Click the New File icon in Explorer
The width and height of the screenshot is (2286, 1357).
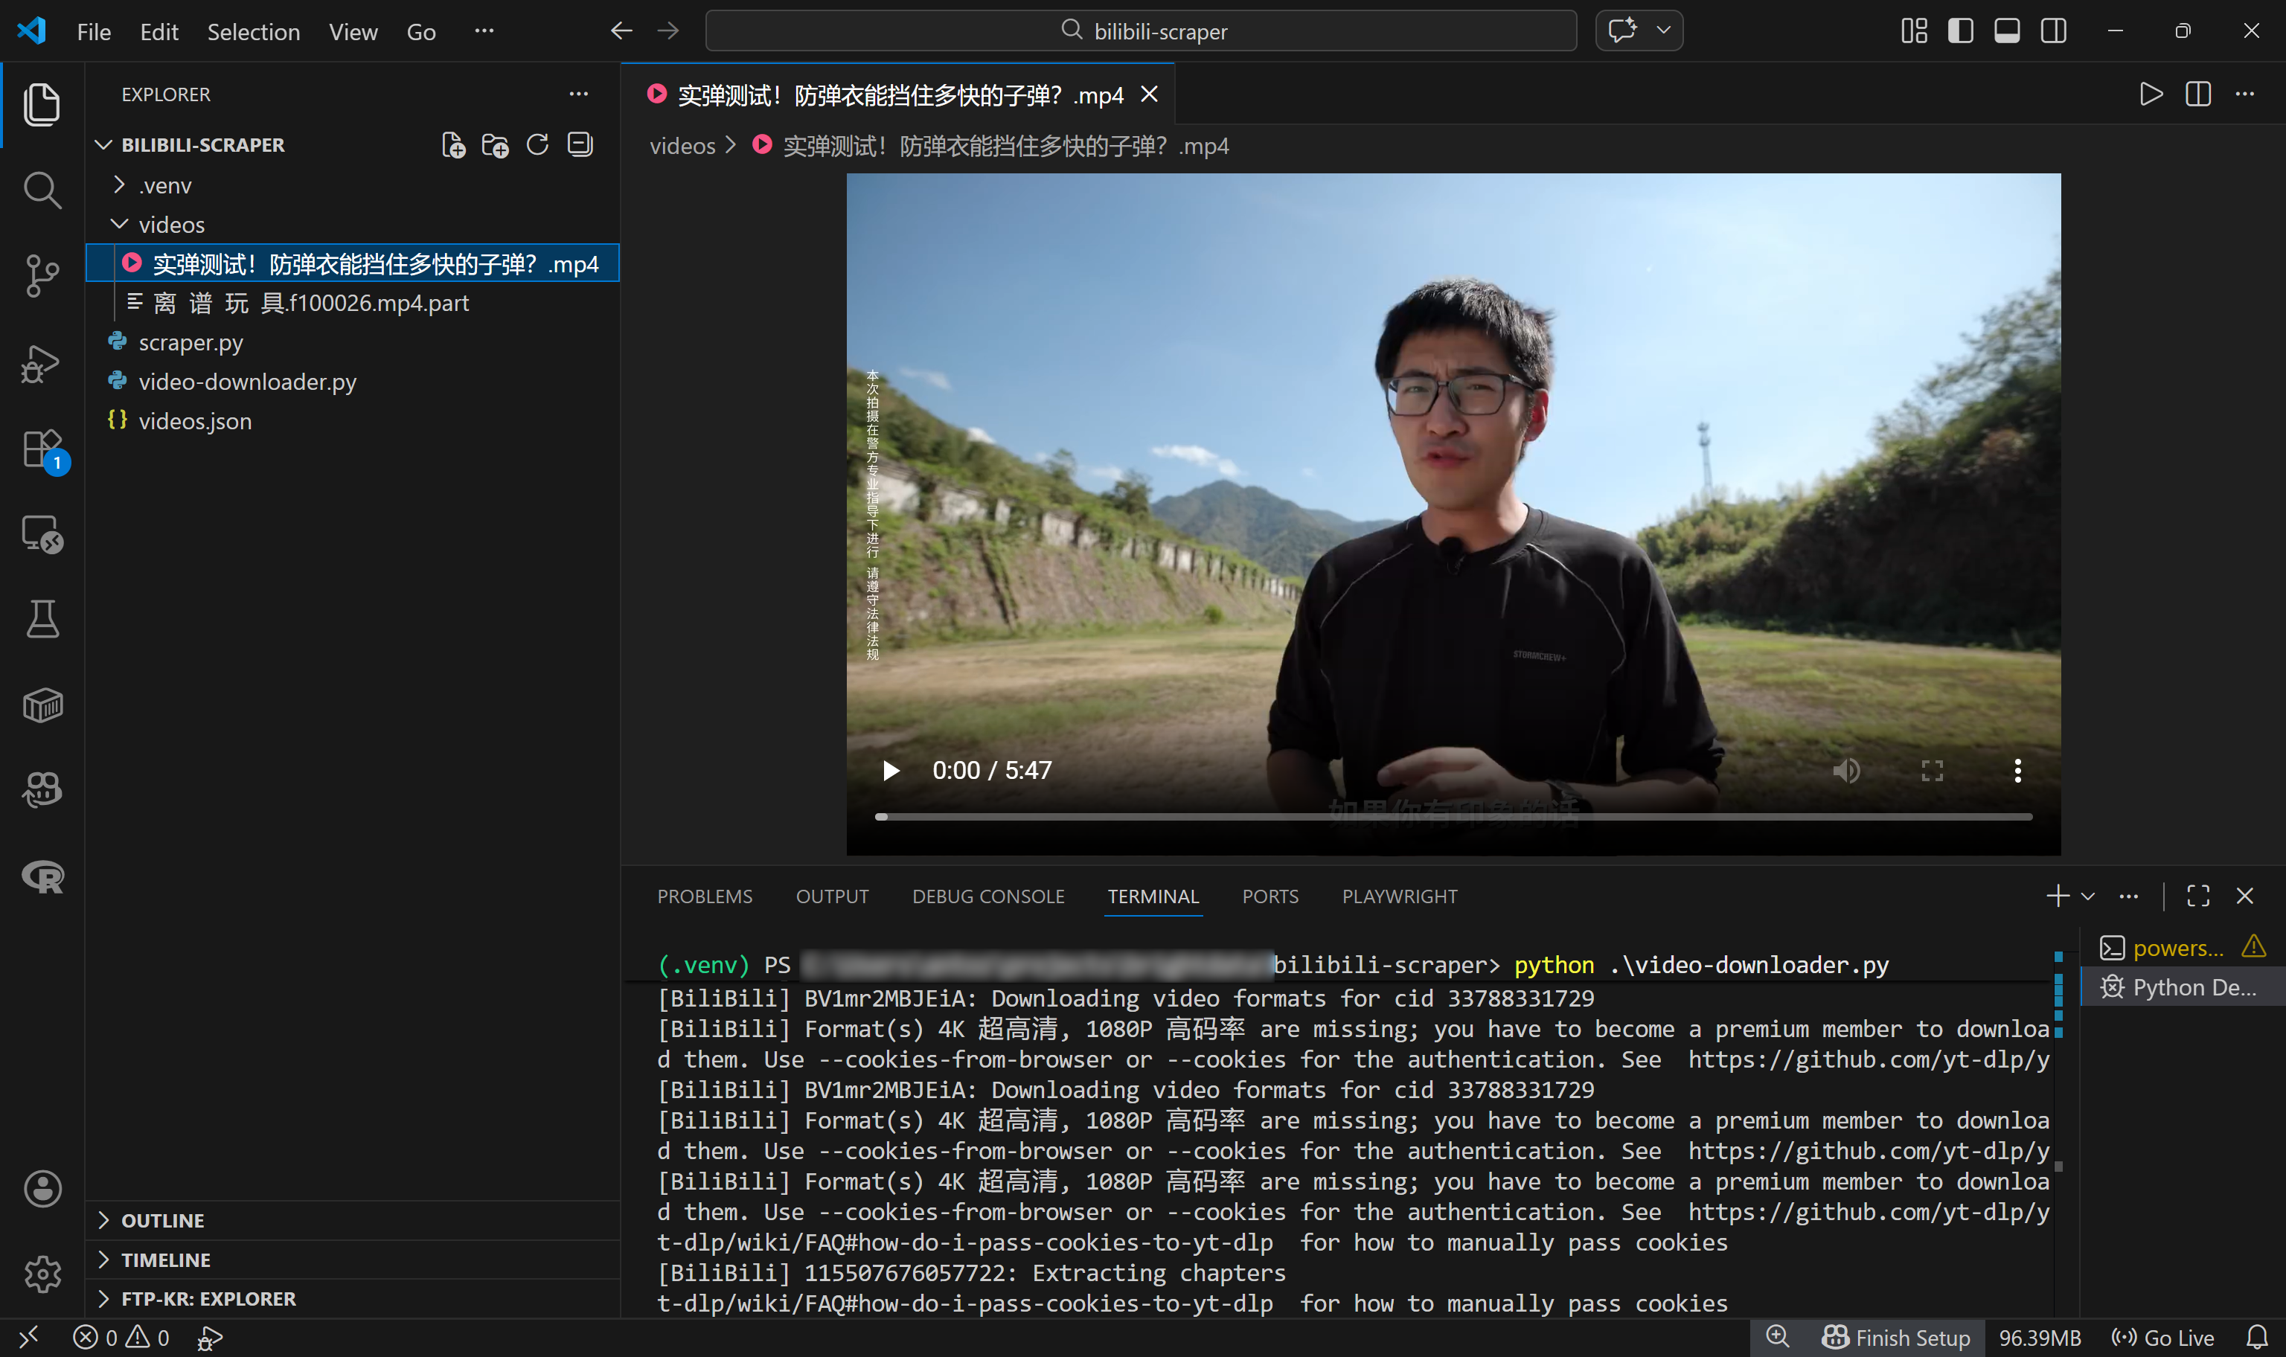pos(453,145)
